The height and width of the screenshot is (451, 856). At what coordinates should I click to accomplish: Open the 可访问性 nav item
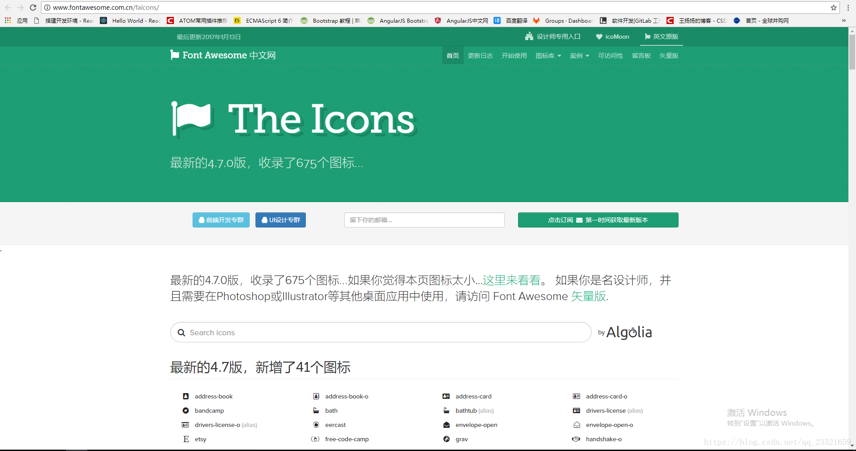tap(610, 56)
